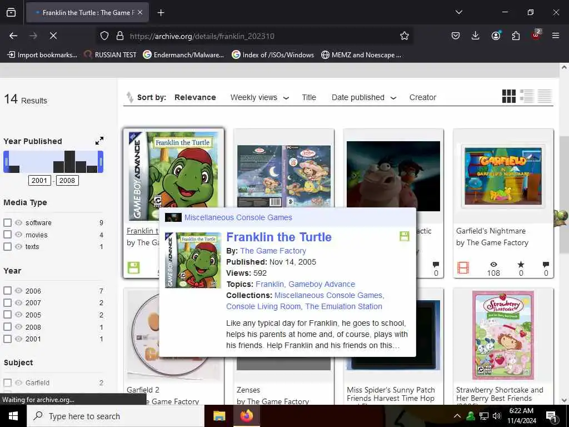
Task: Sort results by Relevance
Action: pos(195,97)
